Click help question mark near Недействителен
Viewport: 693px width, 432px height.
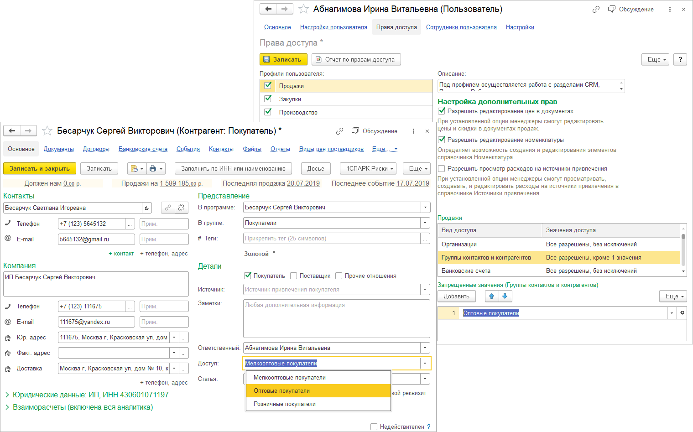point(428,427)
